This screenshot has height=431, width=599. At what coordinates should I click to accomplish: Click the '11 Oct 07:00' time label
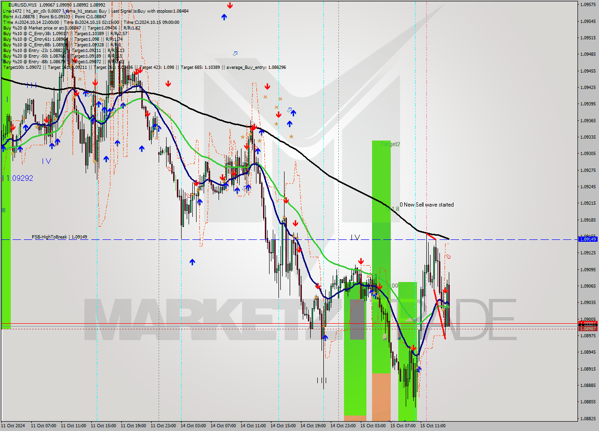(x=43, y=426)
